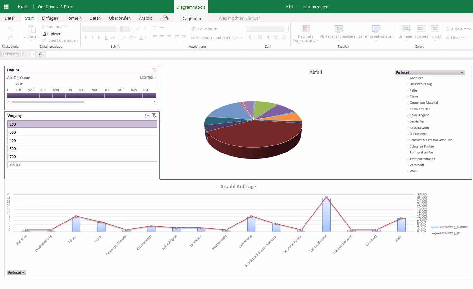This screenshot has height=289, width=473.
Task: Click the AutoSumme icon
Action: (x=458, y=29)
